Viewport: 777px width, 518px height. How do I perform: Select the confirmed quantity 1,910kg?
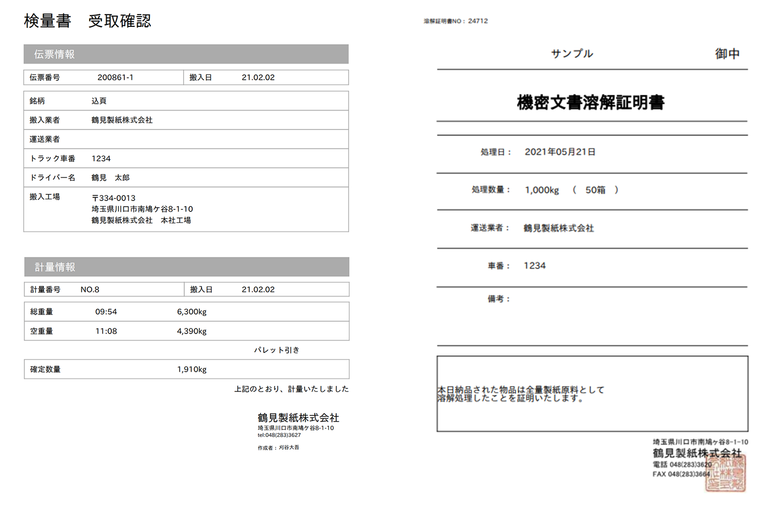point(191,369)
